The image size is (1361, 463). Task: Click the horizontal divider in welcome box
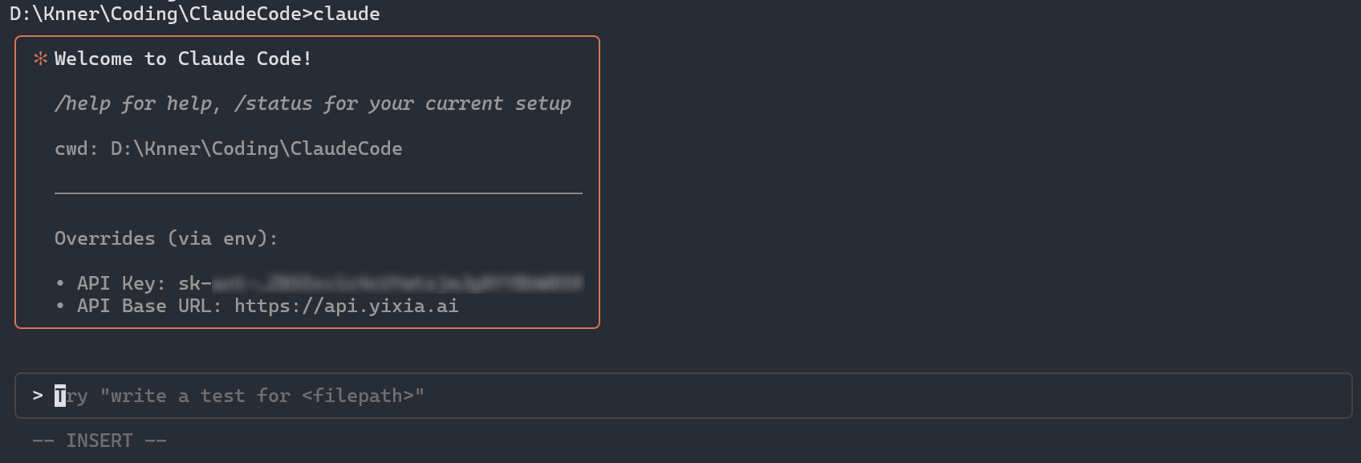click(318, 193)
